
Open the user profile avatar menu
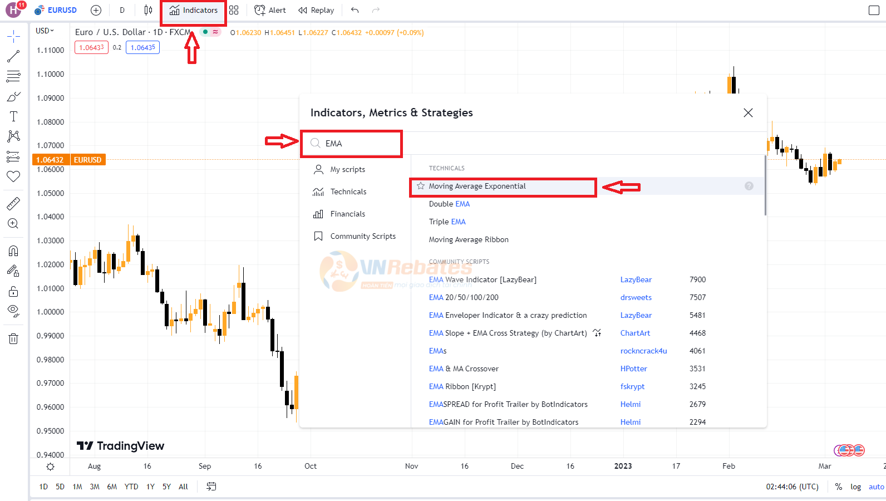13,10
